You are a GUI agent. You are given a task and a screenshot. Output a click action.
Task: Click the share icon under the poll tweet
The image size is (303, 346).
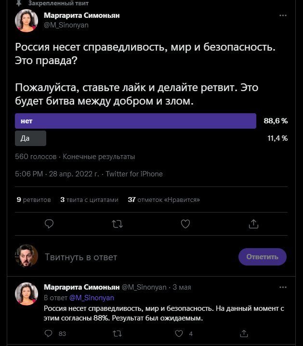coord(254,224)
